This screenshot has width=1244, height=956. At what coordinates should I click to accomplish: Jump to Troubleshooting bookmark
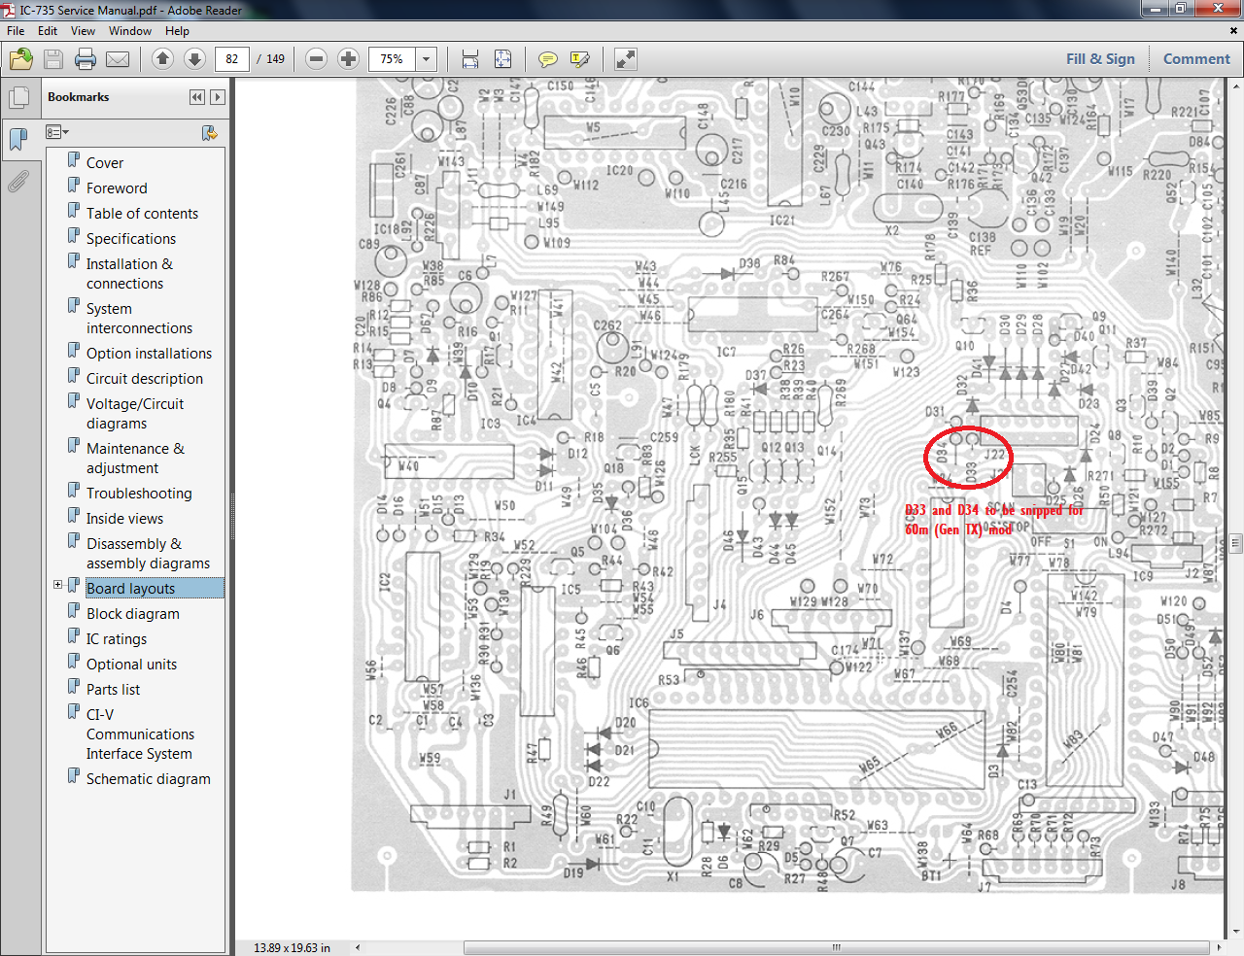[139, 494]
